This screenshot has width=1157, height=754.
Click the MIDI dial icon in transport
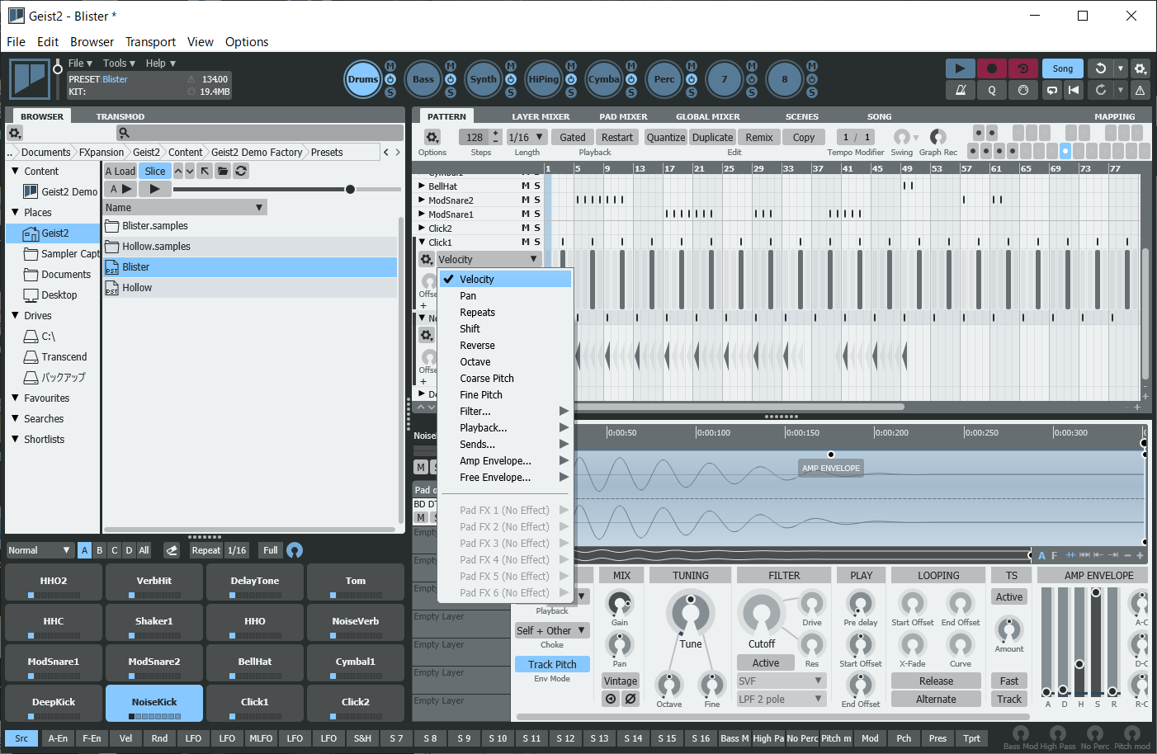1022,90
